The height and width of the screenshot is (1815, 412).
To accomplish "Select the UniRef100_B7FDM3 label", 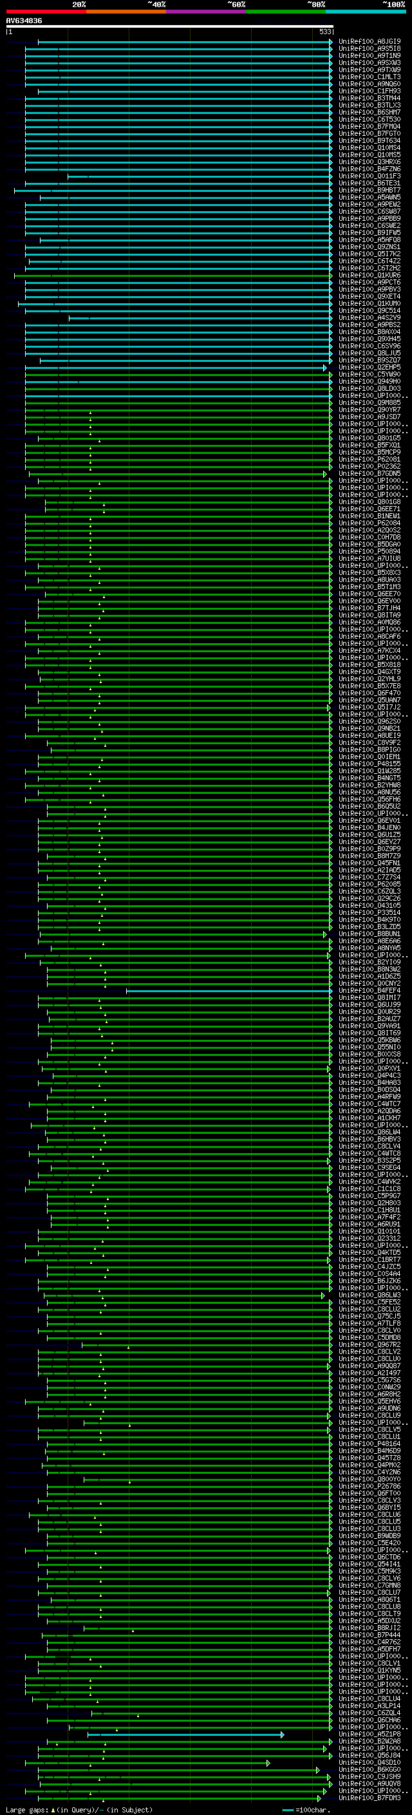I will pos(370,1798).
